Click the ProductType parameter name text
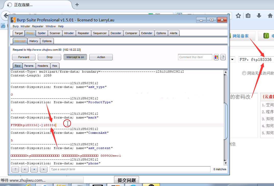This screenshot has width=274, height=186. (x=99, y=102)
